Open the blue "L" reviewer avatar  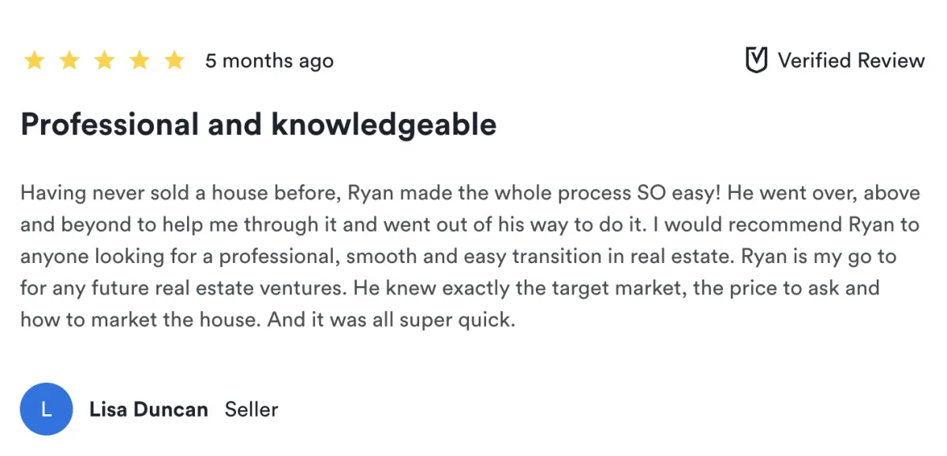[x=46, y=410]
